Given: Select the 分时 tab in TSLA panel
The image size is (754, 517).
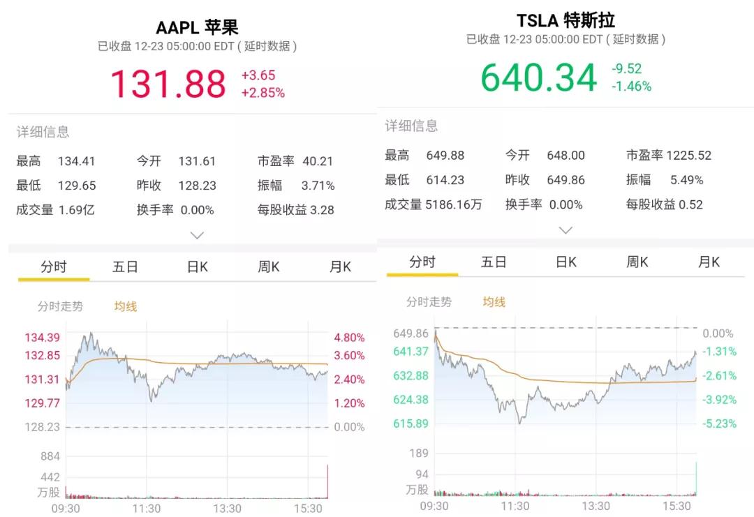Looking at the screenshot, I should click(422, 262).
